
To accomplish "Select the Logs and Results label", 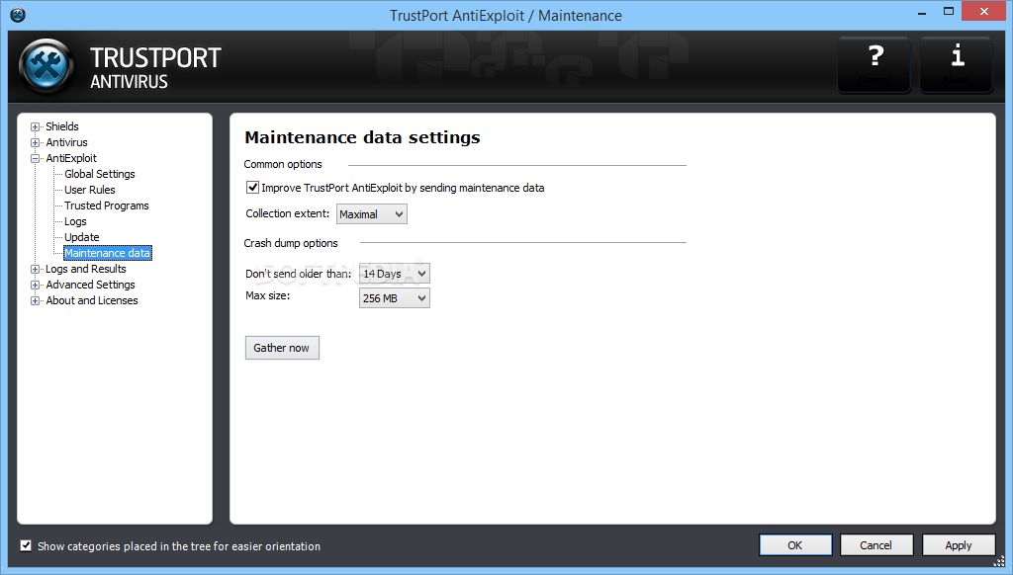I will coord(86,269).
